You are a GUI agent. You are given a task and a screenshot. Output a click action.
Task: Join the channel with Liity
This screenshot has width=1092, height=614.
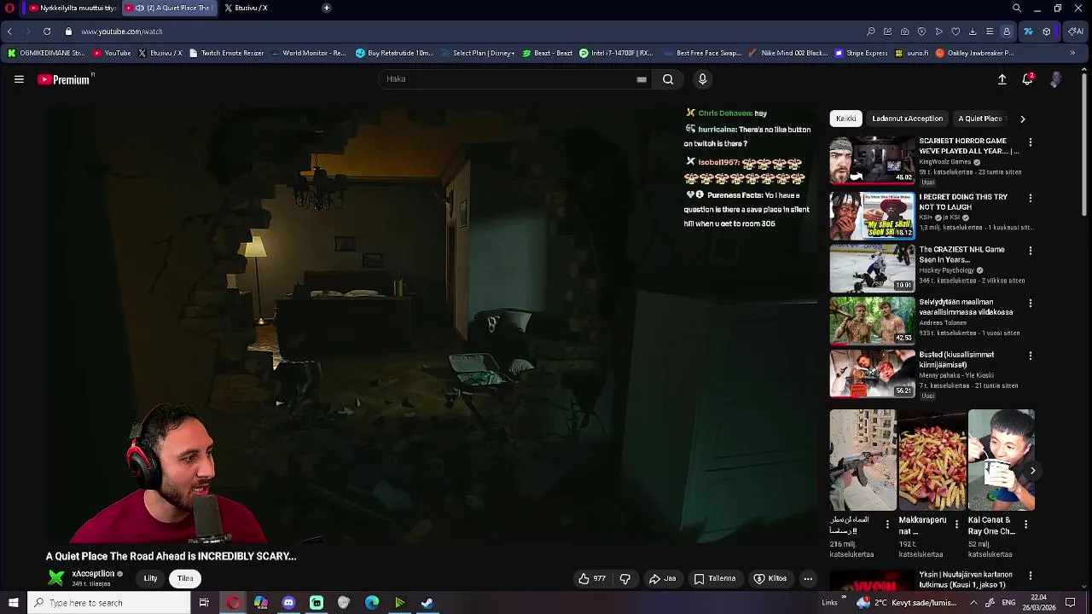(150, 578)
